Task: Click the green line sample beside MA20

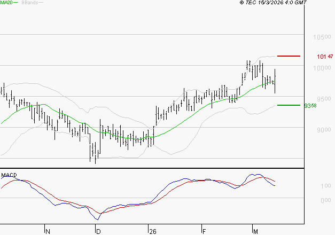Action: [15, 3]
